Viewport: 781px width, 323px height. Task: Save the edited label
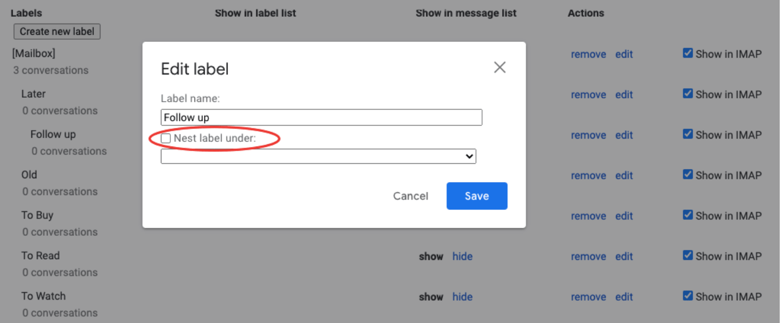click(x=477, y=196)
